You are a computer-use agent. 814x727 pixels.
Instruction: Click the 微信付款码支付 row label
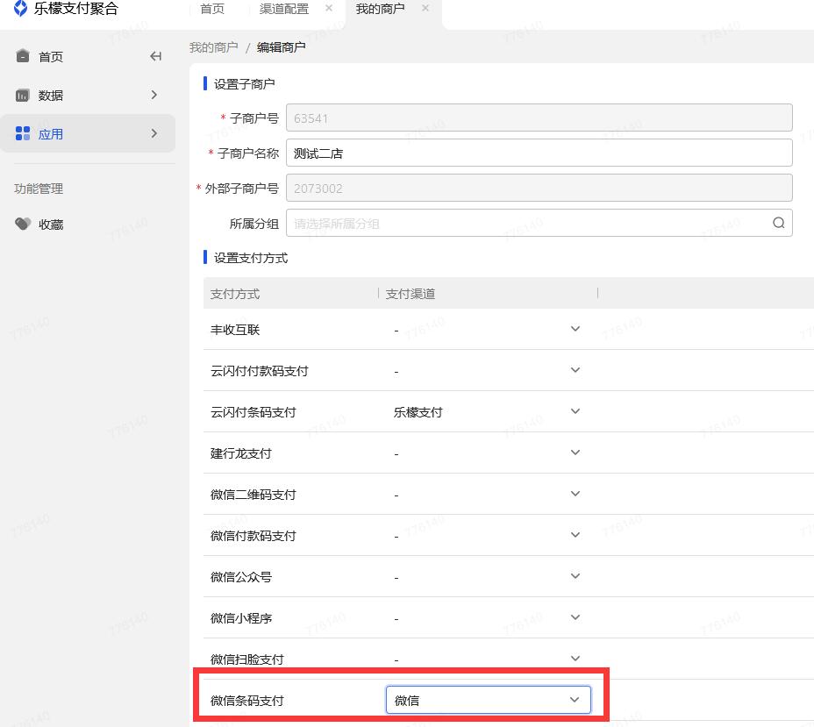tap(253, 536)
